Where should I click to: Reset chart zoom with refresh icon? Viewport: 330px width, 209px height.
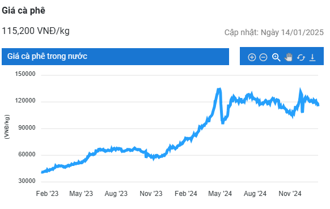pos(301,57)
